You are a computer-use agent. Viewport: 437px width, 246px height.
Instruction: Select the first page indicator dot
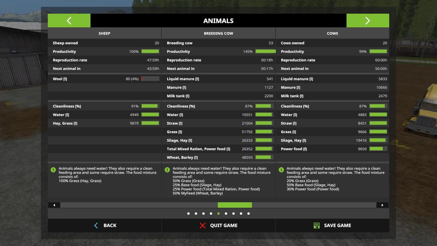coord(188,214)
